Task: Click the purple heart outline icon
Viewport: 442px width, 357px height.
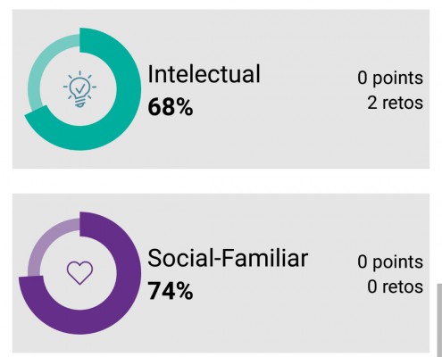Action: tap(79, 272)
